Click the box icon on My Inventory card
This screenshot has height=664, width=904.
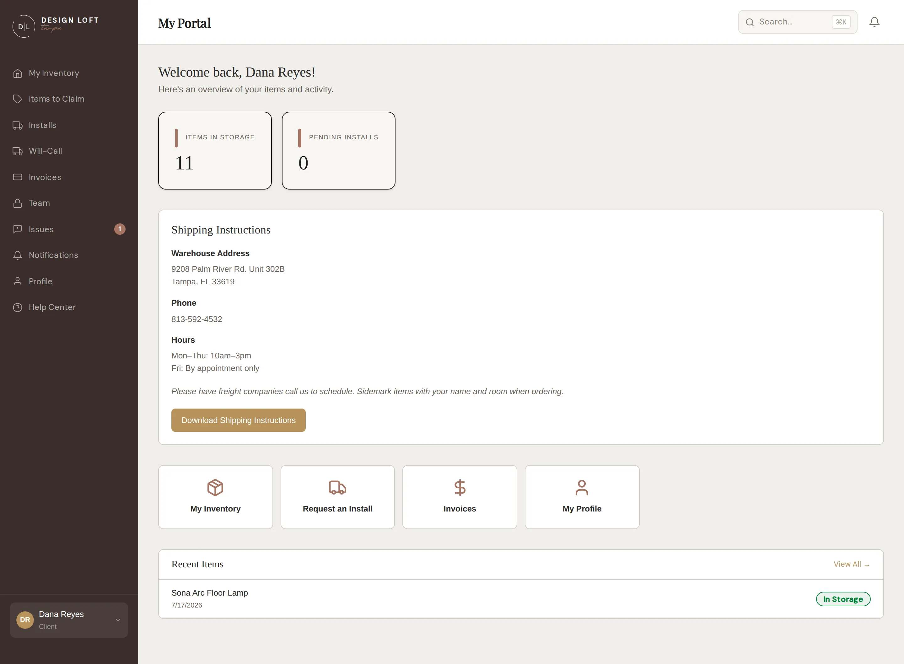coord(215,488)
